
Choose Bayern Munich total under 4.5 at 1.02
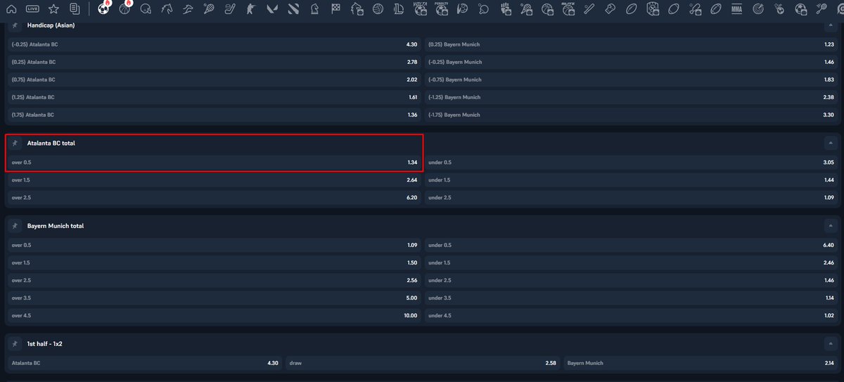pyautogui.click(x=630, y=316)
